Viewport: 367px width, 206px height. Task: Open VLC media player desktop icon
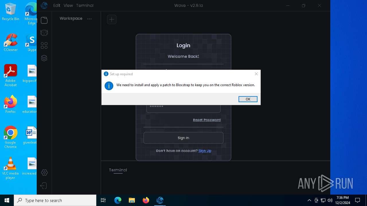point(11,168)
